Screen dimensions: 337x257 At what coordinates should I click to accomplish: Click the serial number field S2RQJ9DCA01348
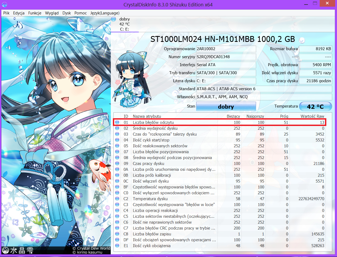point(226,57)
